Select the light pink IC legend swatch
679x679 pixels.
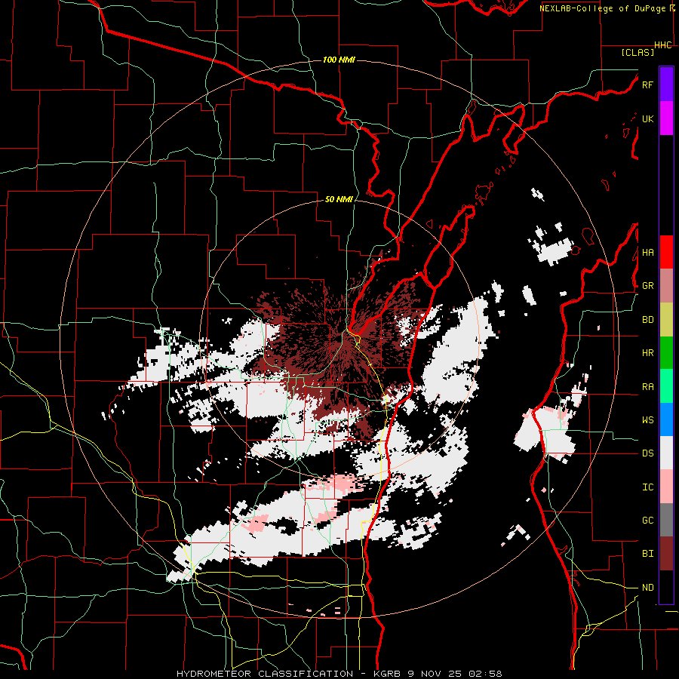coord(666,487)
